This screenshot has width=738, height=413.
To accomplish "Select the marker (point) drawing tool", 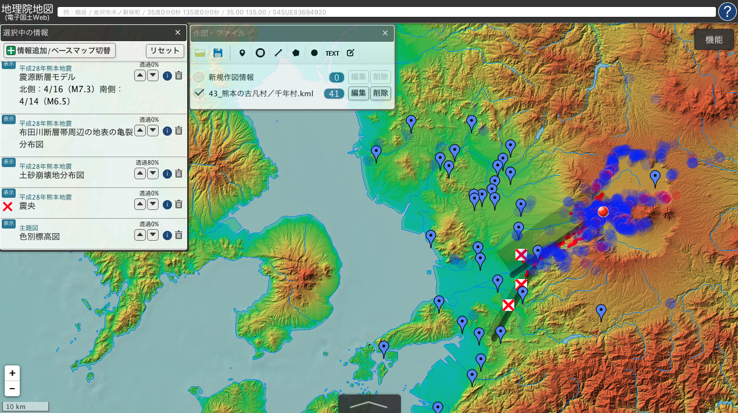I will [242, 53].
